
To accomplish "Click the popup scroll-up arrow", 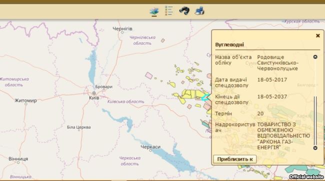I will click(315, 57).
